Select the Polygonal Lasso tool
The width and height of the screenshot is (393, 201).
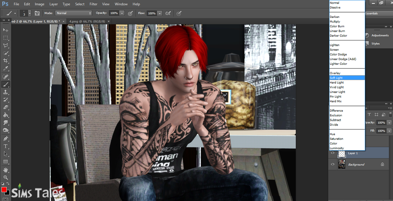(5, 45)
